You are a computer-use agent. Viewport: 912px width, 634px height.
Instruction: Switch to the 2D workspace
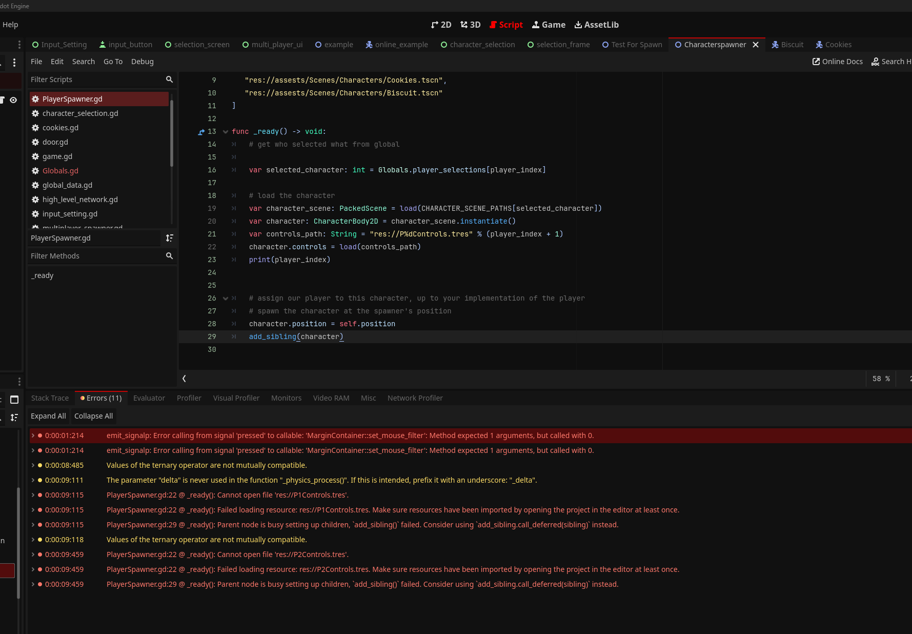[441, 25]
